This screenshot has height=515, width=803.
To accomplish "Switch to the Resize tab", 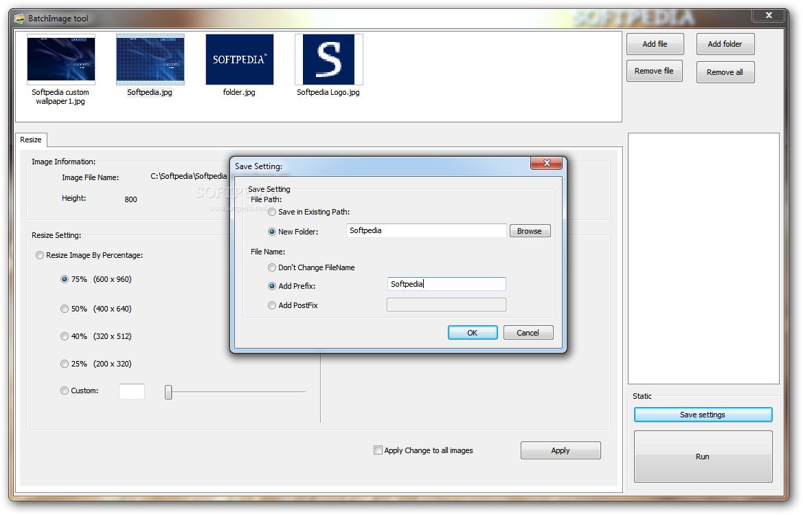I will point(31,140).
